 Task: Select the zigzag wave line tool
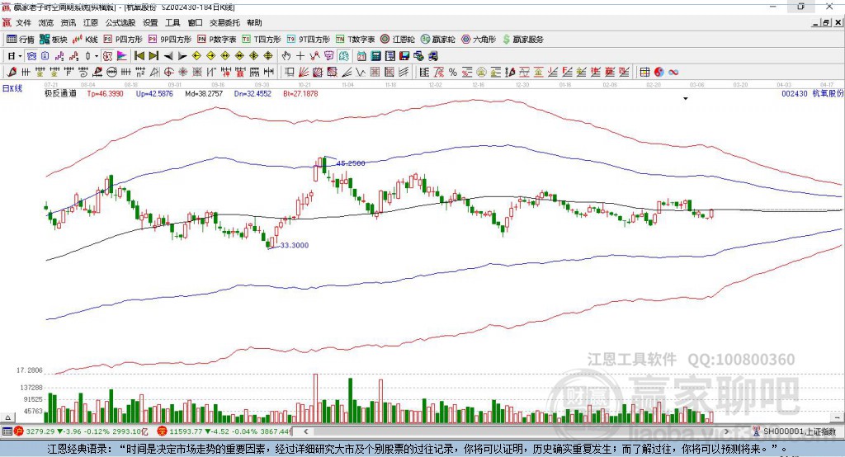coord(361,73)
